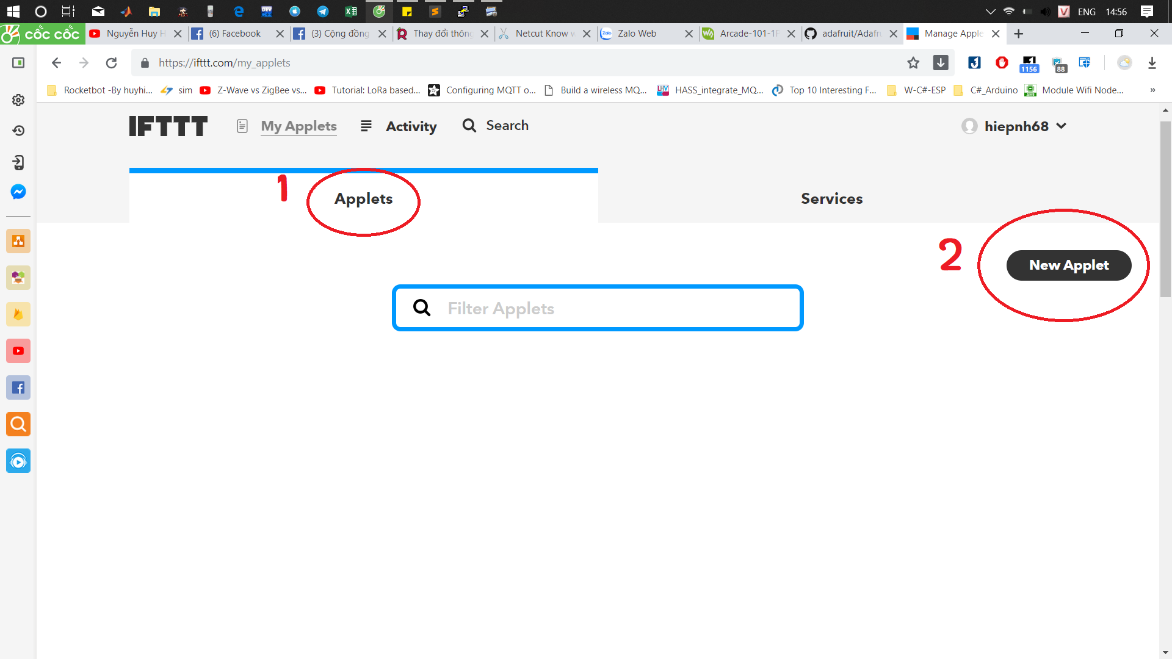Open the IFTTT logo home link

(168, 126)
